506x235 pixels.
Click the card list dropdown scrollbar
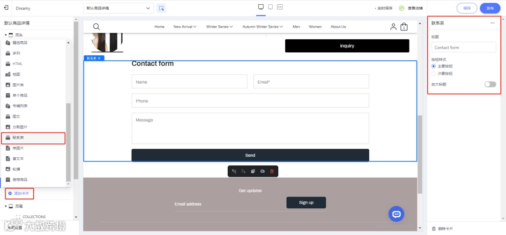click(68, 142)
